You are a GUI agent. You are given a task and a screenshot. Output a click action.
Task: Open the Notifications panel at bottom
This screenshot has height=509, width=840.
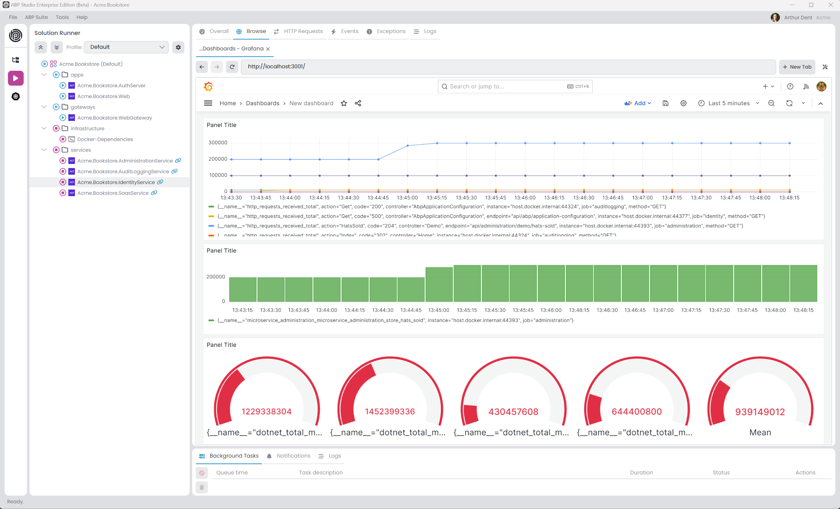(293, 456)
